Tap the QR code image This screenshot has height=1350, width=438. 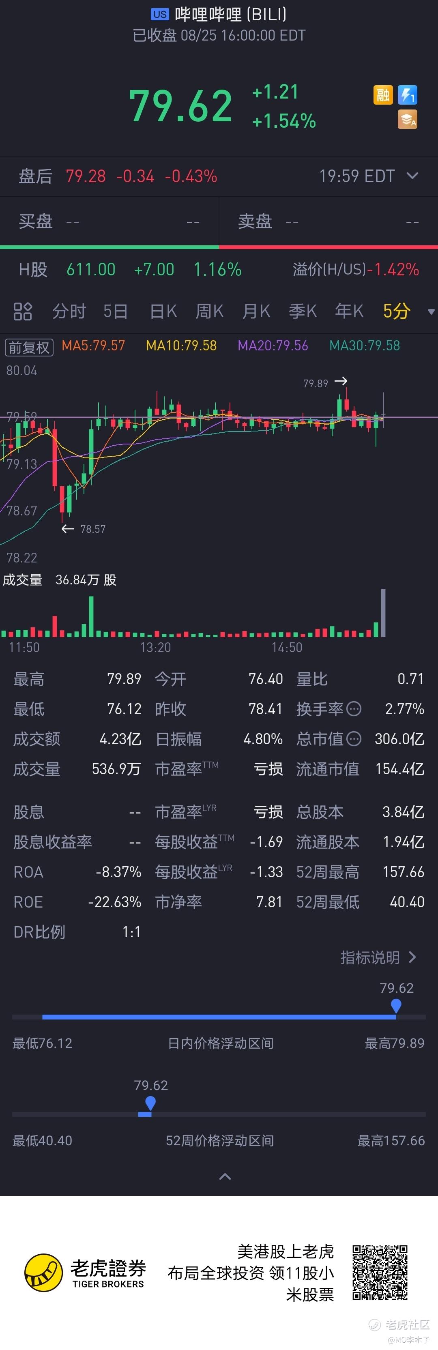[x=380, y=1273]
